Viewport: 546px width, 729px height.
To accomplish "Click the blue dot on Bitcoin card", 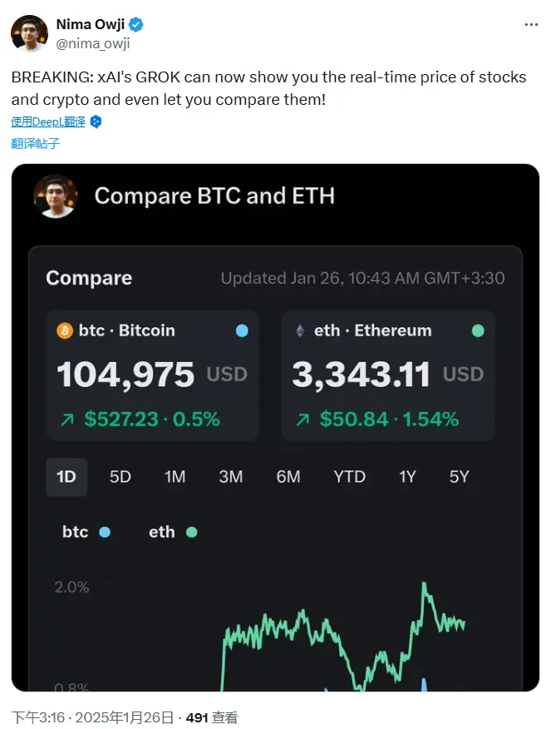I will pyautogui.click(x=242, y=330).
